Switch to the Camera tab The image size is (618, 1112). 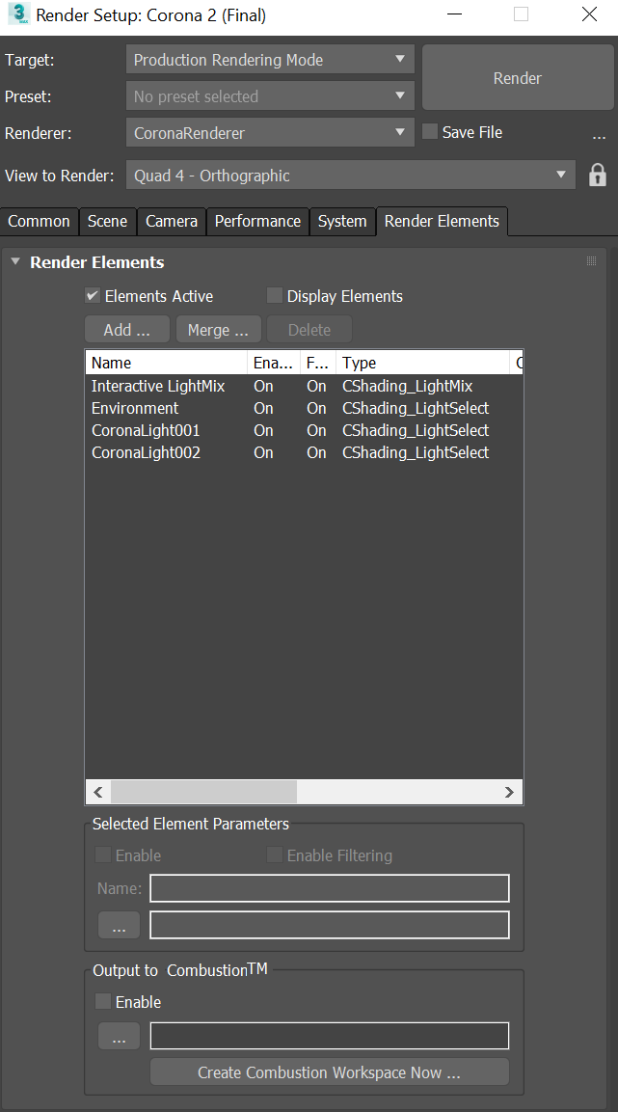(x=172, y=221)
